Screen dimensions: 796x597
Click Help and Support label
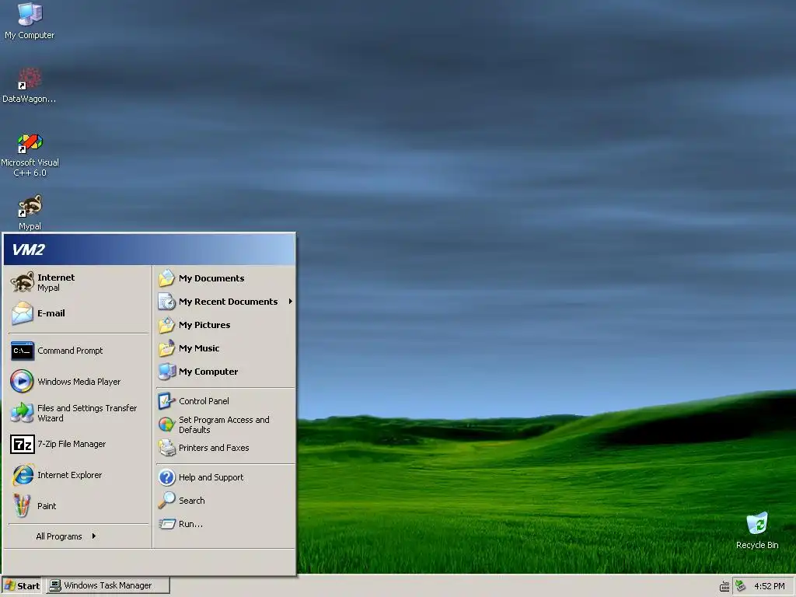coord(211,477)
